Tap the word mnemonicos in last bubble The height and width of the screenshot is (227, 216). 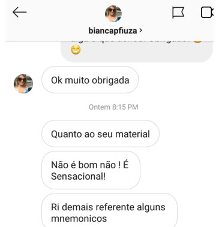pos(79,219)
